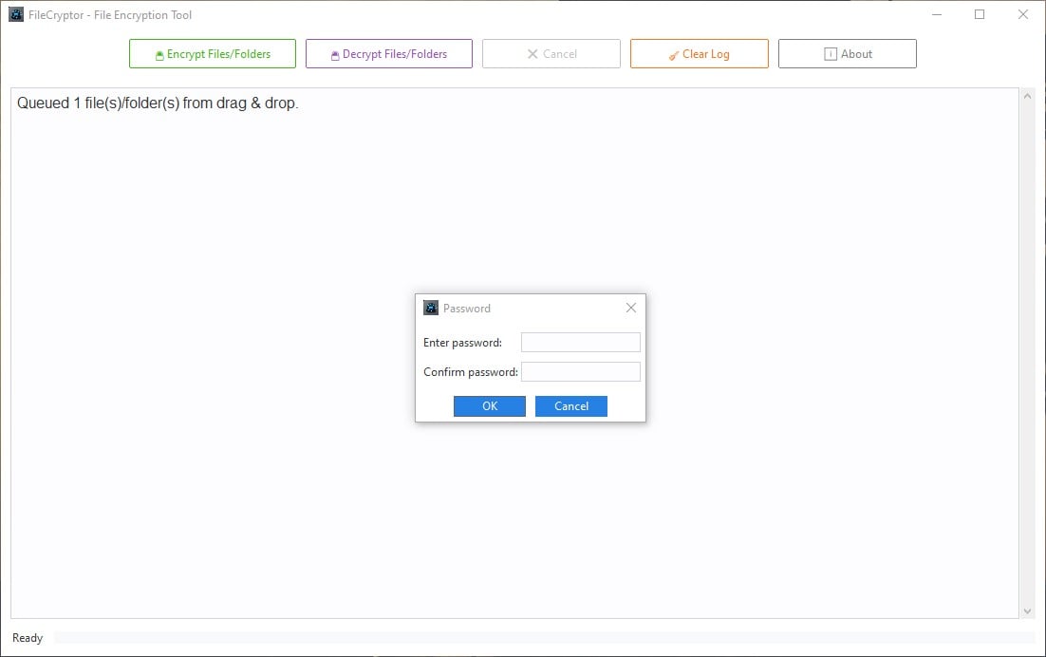Cancel the Password dialog
1046x657 pixels.
[570, 405]
